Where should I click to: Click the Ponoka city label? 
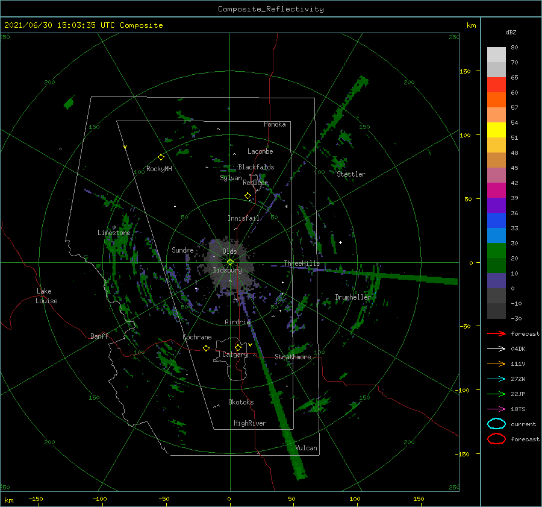pos(275,124)
